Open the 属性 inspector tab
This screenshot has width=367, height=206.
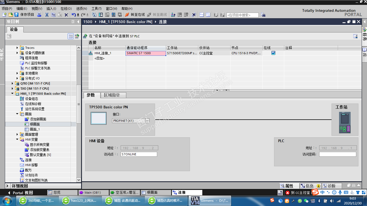[x=289, y=186]
